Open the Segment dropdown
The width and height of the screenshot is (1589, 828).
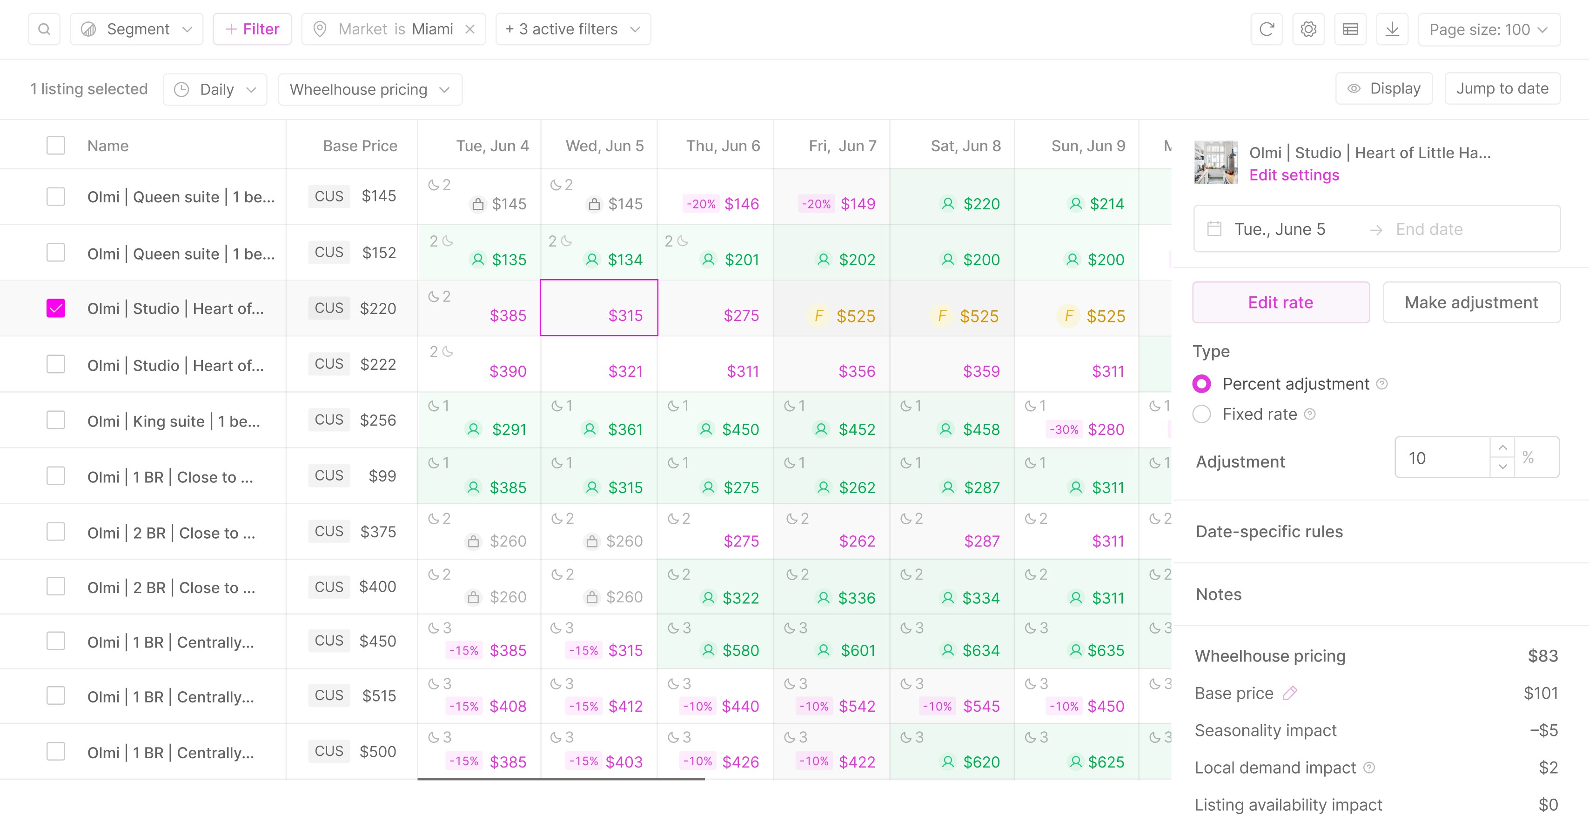coord(137,29)
